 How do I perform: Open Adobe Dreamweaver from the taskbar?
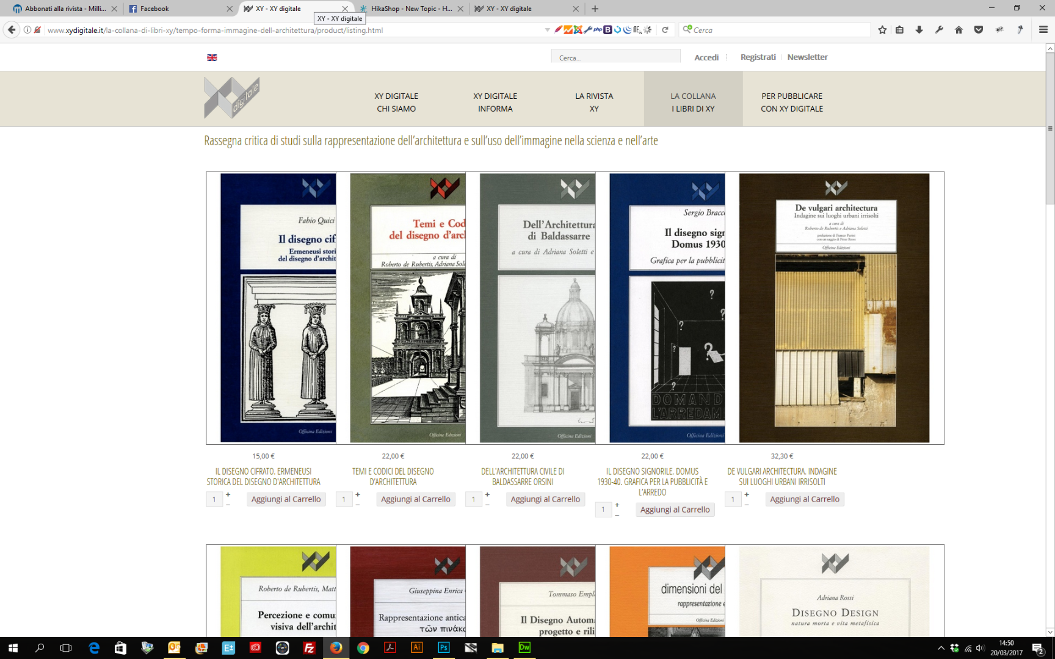point(524,648)
